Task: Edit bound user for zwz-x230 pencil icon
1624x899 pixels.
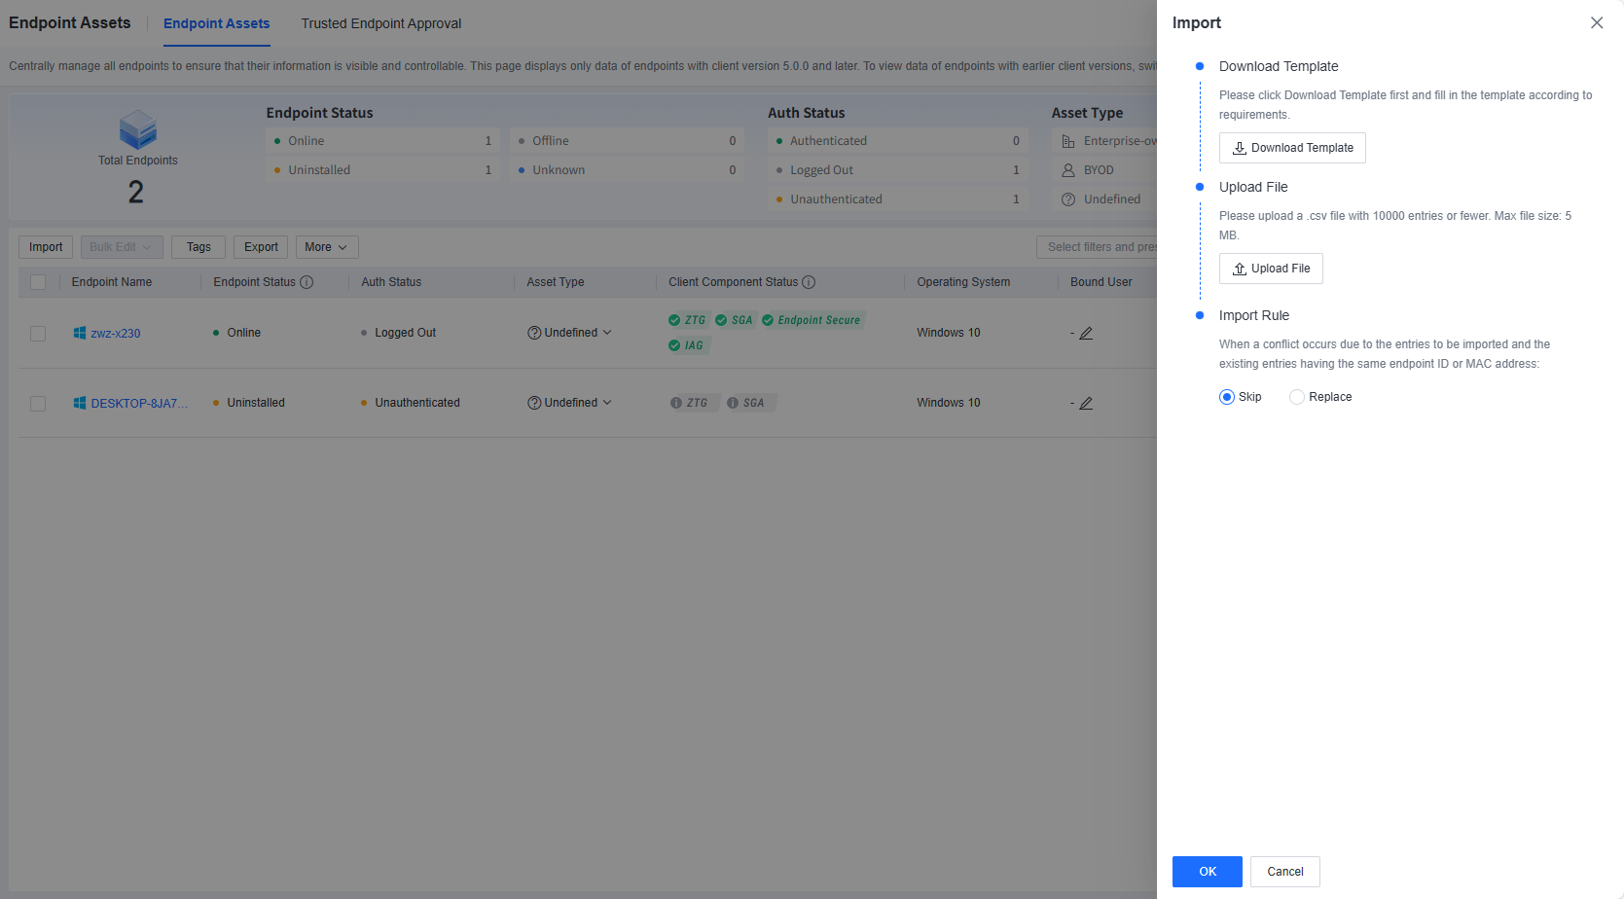Action: (1087, 333)
